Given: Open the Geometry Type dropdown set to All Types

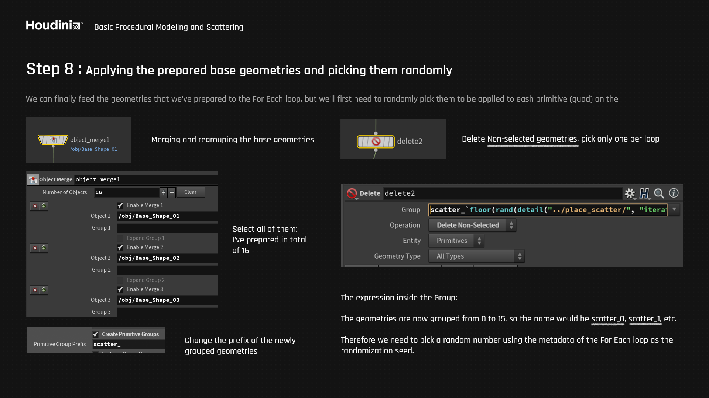Looking at the screenshot, I should click(x=476, y=256).
